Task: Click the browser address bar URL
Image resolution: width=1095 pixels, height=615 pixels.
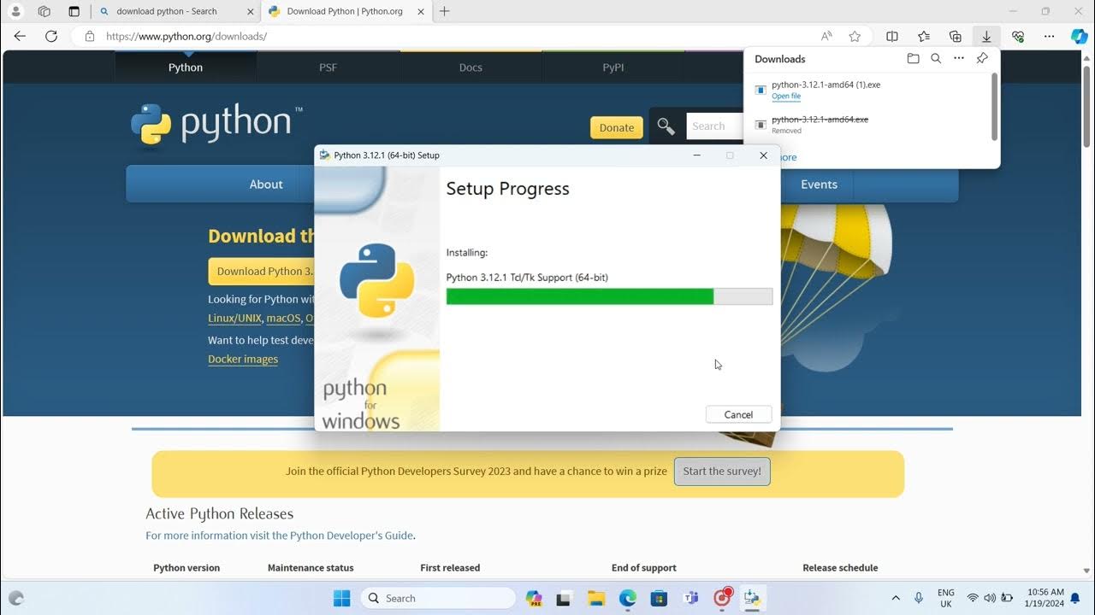Action: point(186,37)
